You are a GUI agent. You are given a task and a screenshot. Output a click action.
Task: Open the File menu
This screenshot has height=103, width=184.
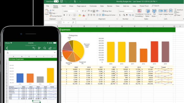click(x=48, y=6)
